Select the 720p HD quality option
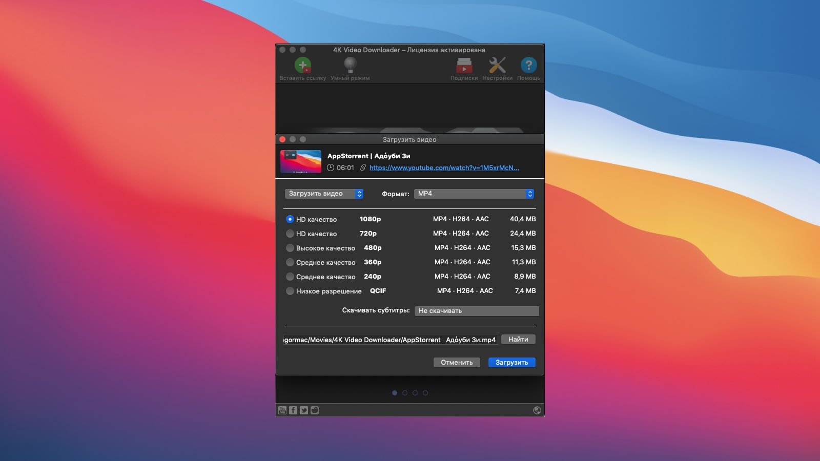This screenshot has width=820, height=461. tap(290, 234)
